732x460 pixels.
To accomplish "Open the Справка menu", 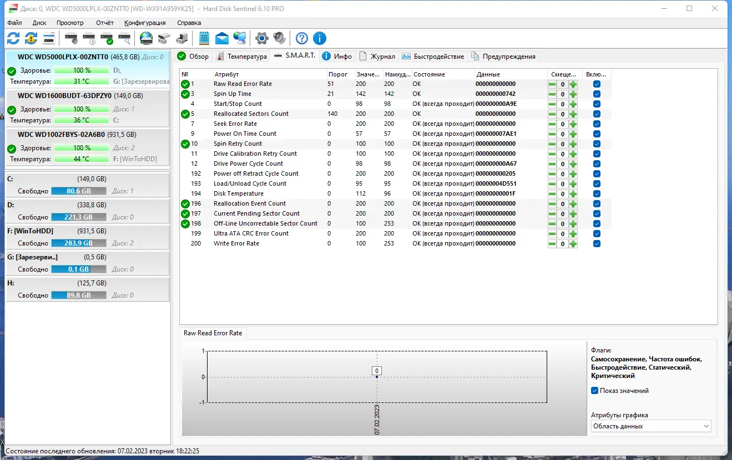I will 189,23.
